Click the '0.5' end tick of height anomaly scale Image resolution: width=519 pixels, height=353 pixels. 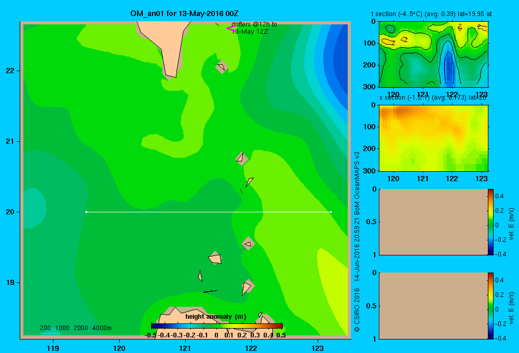pos(281,335)
